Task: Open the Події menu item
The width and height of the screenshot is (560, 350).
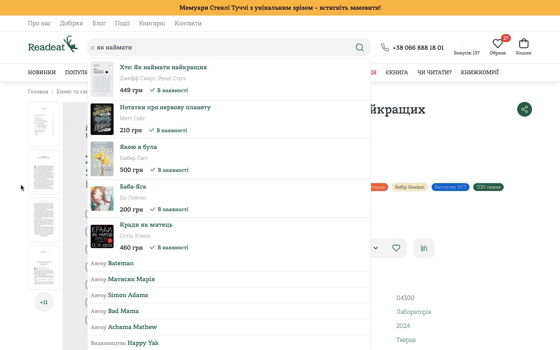Action: click(x=122, y=23)
